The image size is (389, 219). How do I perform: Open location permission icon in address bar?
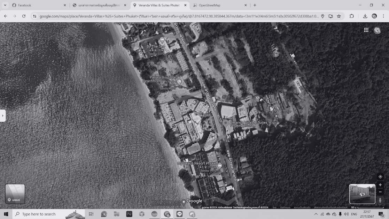click(322, 16)
